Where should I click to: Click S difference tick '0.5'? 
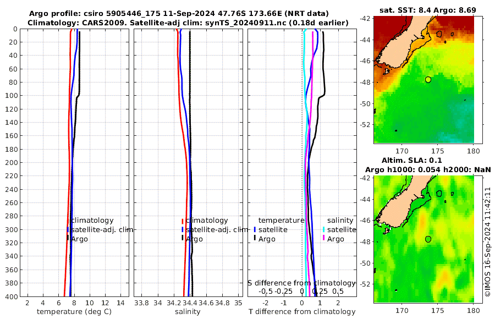[x=338, y=291]
